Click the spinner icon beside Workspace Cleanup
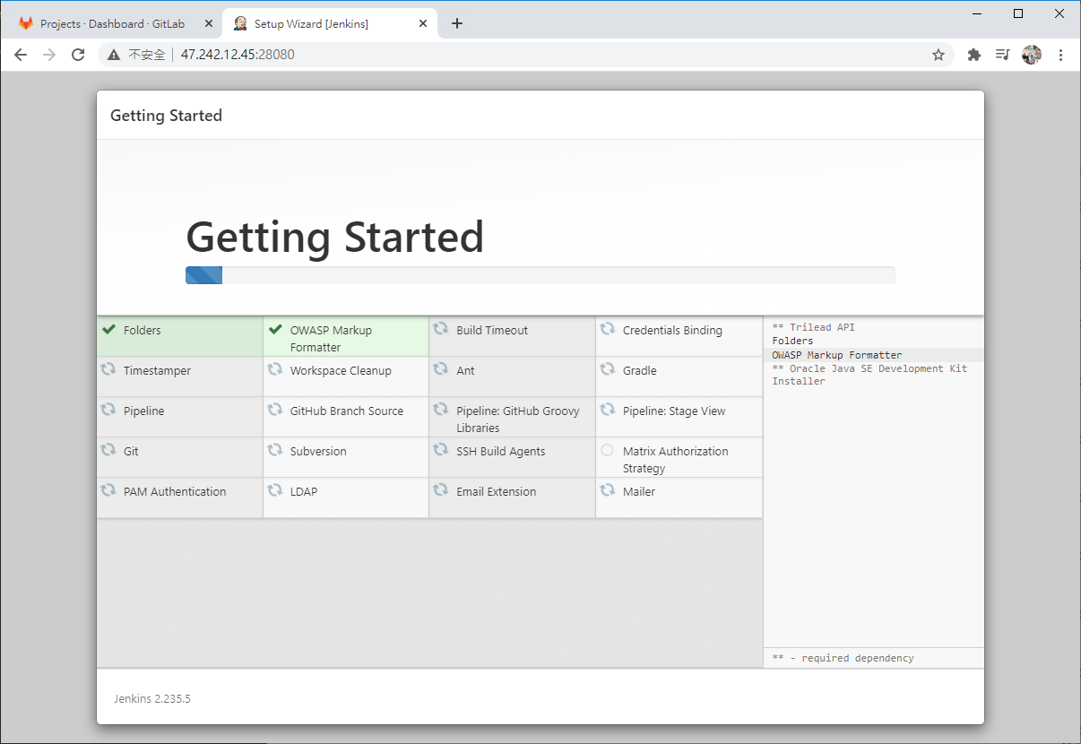The height and width of the screenshot is (744, 1081). pos(275,369)
